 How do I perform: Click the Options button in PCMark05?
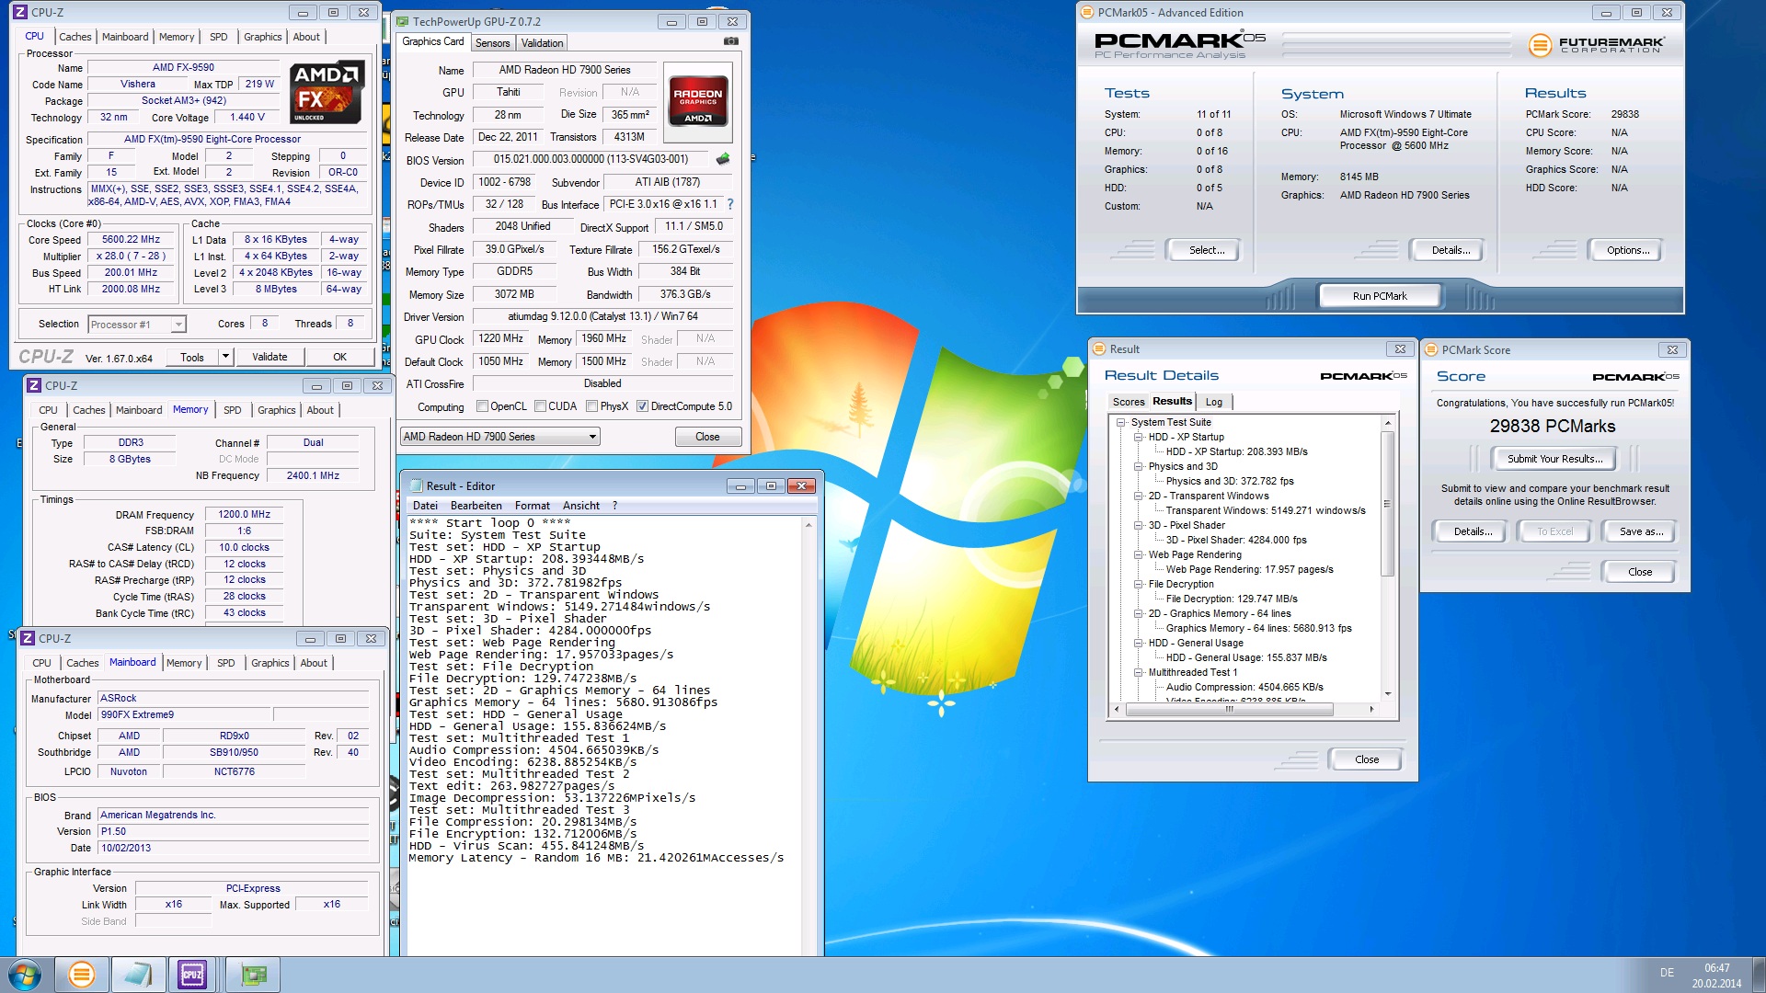click(1627, 250)
